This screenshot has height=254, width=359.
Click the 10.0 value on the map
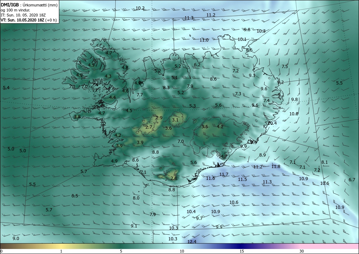coord(294,114)
